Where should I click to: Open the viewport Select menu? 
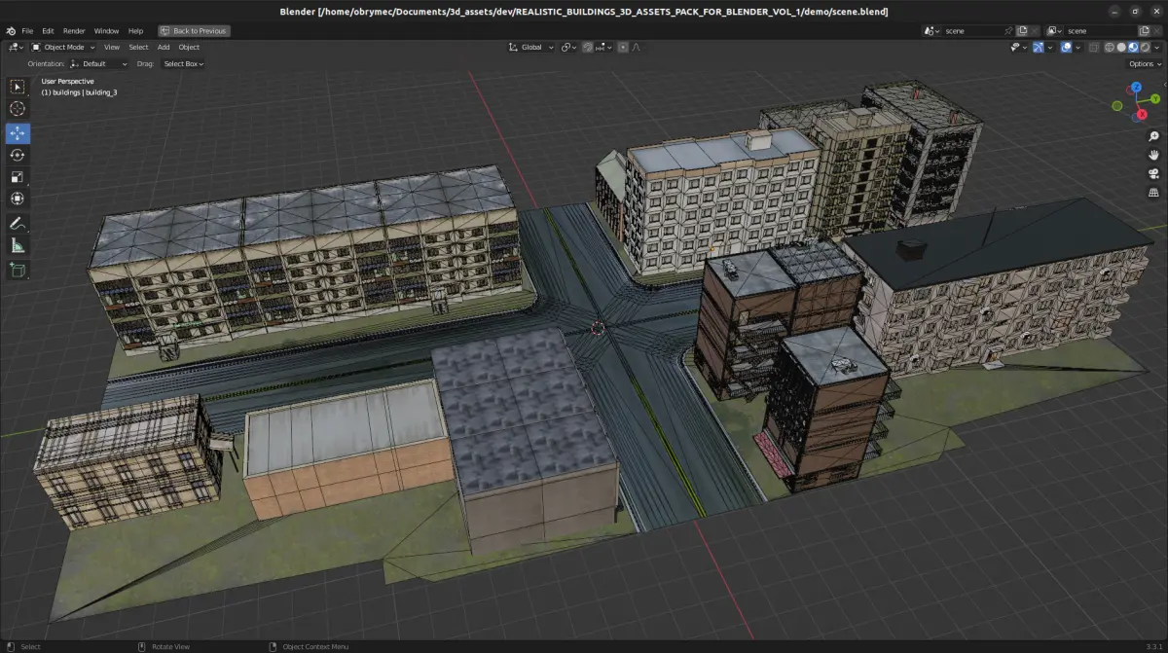point(138,47)
